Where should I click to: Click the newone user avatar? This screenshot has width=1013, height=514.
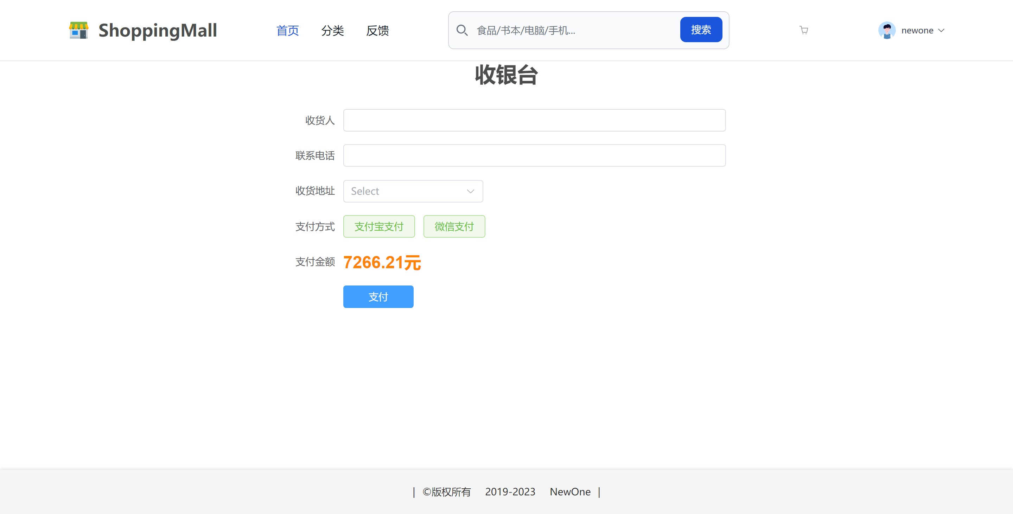(887, 30)
